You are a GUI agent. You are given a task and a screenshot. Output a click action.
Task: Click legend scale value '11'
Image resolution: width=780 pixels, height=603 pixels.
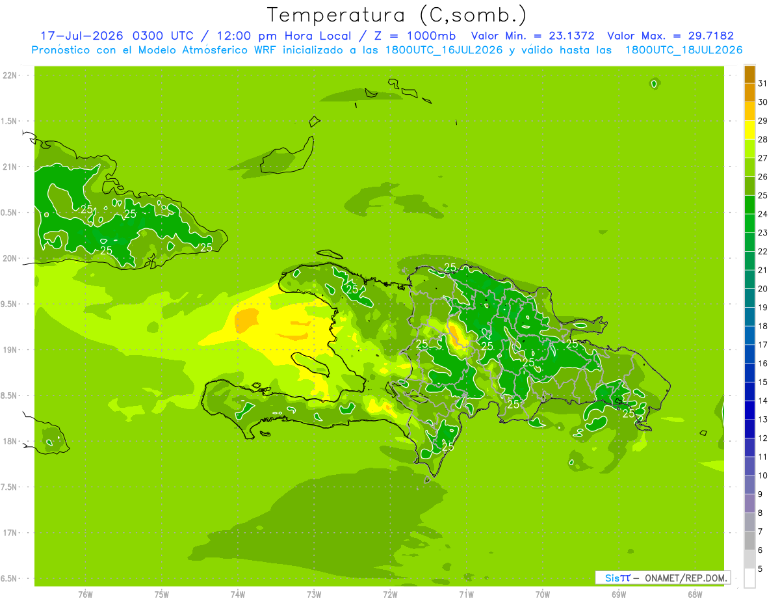pos(762,457)
